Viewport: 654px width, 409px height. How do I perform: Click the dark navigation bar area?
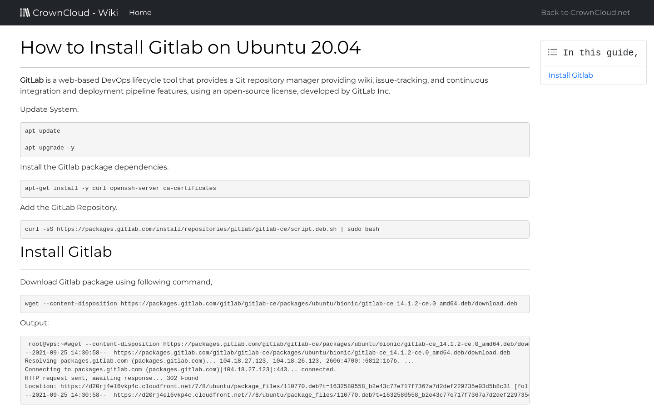pos(318,12)
